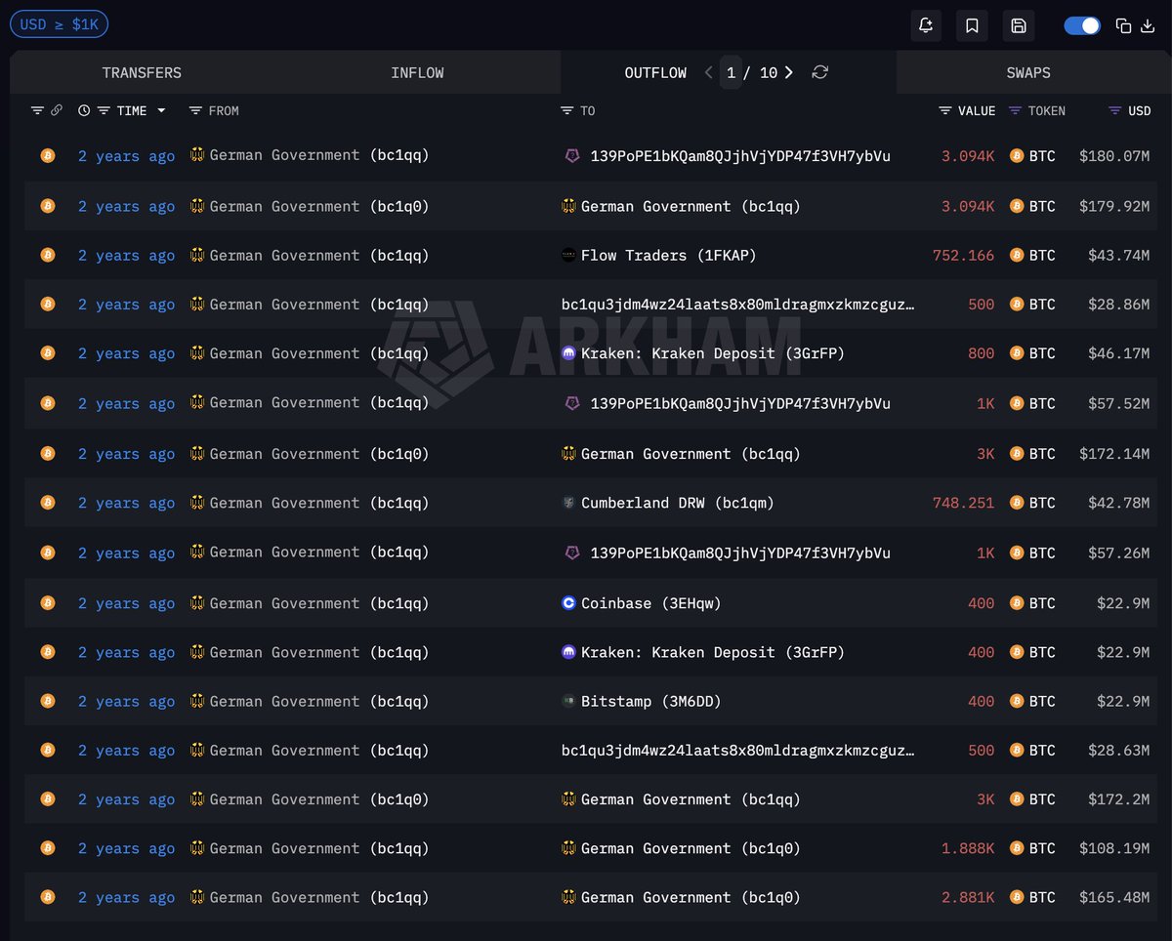Screen dimensions: 1172x941
Task: Click the Bitstamp logo icon
Action: click(x=568, y=701)
